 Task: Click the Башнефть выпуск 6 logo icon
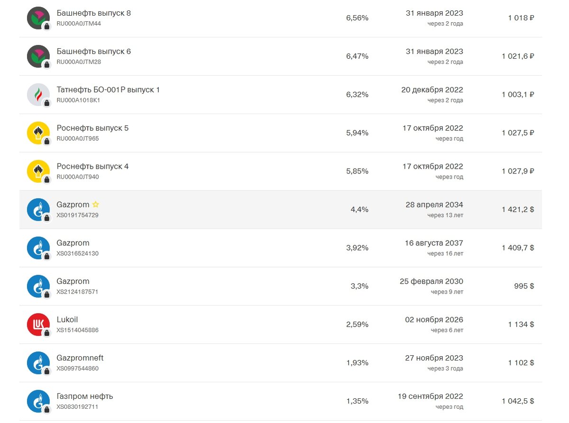[38, 56]
